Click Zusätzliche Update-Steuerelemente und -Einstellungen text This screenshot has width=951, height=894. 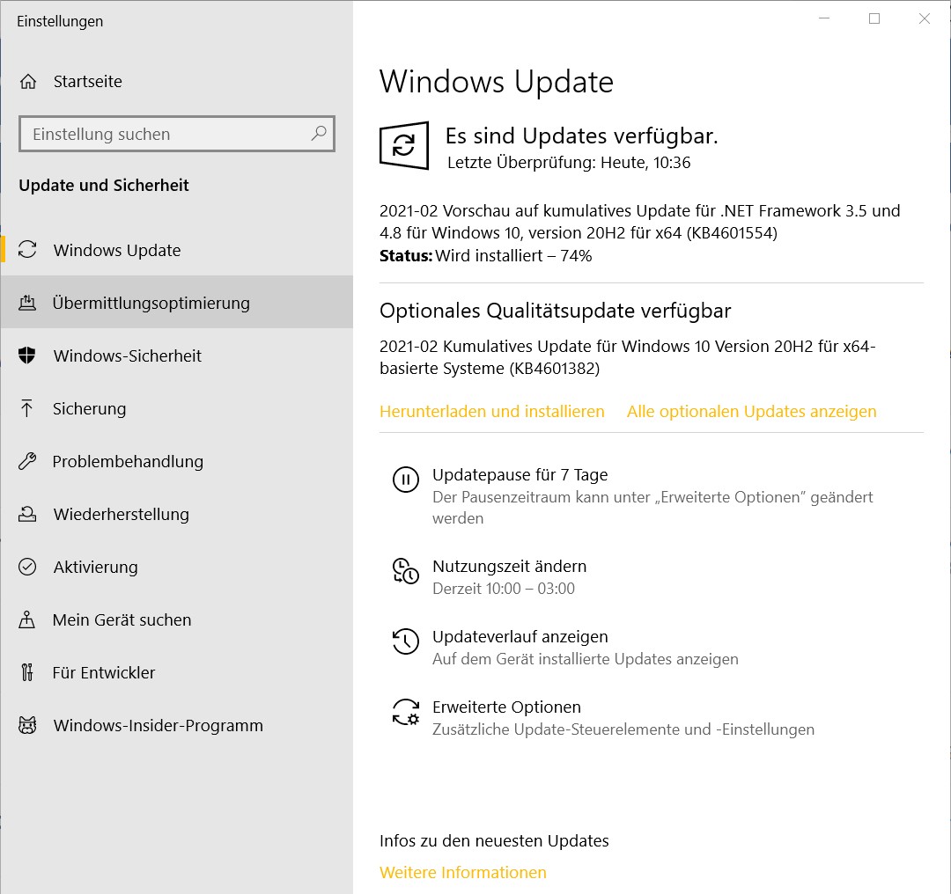[623, 729]
